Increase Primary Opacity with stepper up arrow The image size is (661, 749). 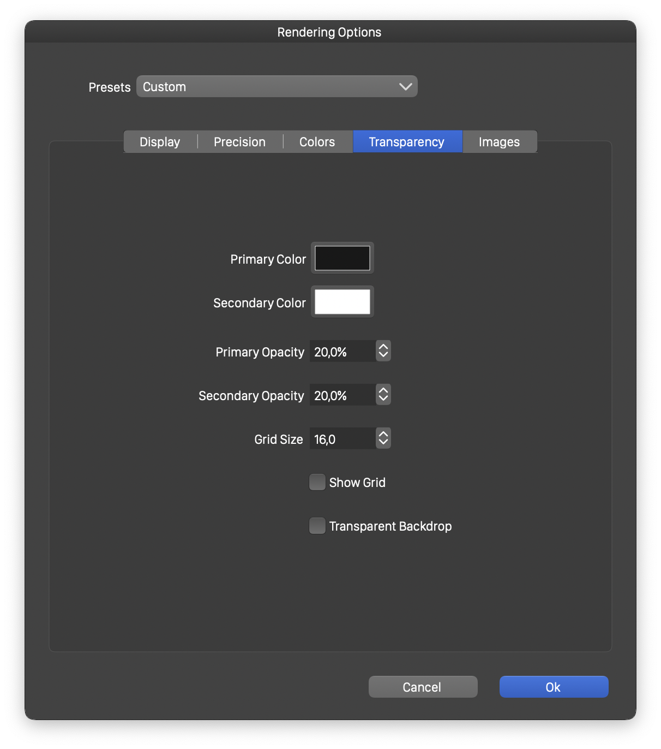pyautogui.click(x=383, y=347)
